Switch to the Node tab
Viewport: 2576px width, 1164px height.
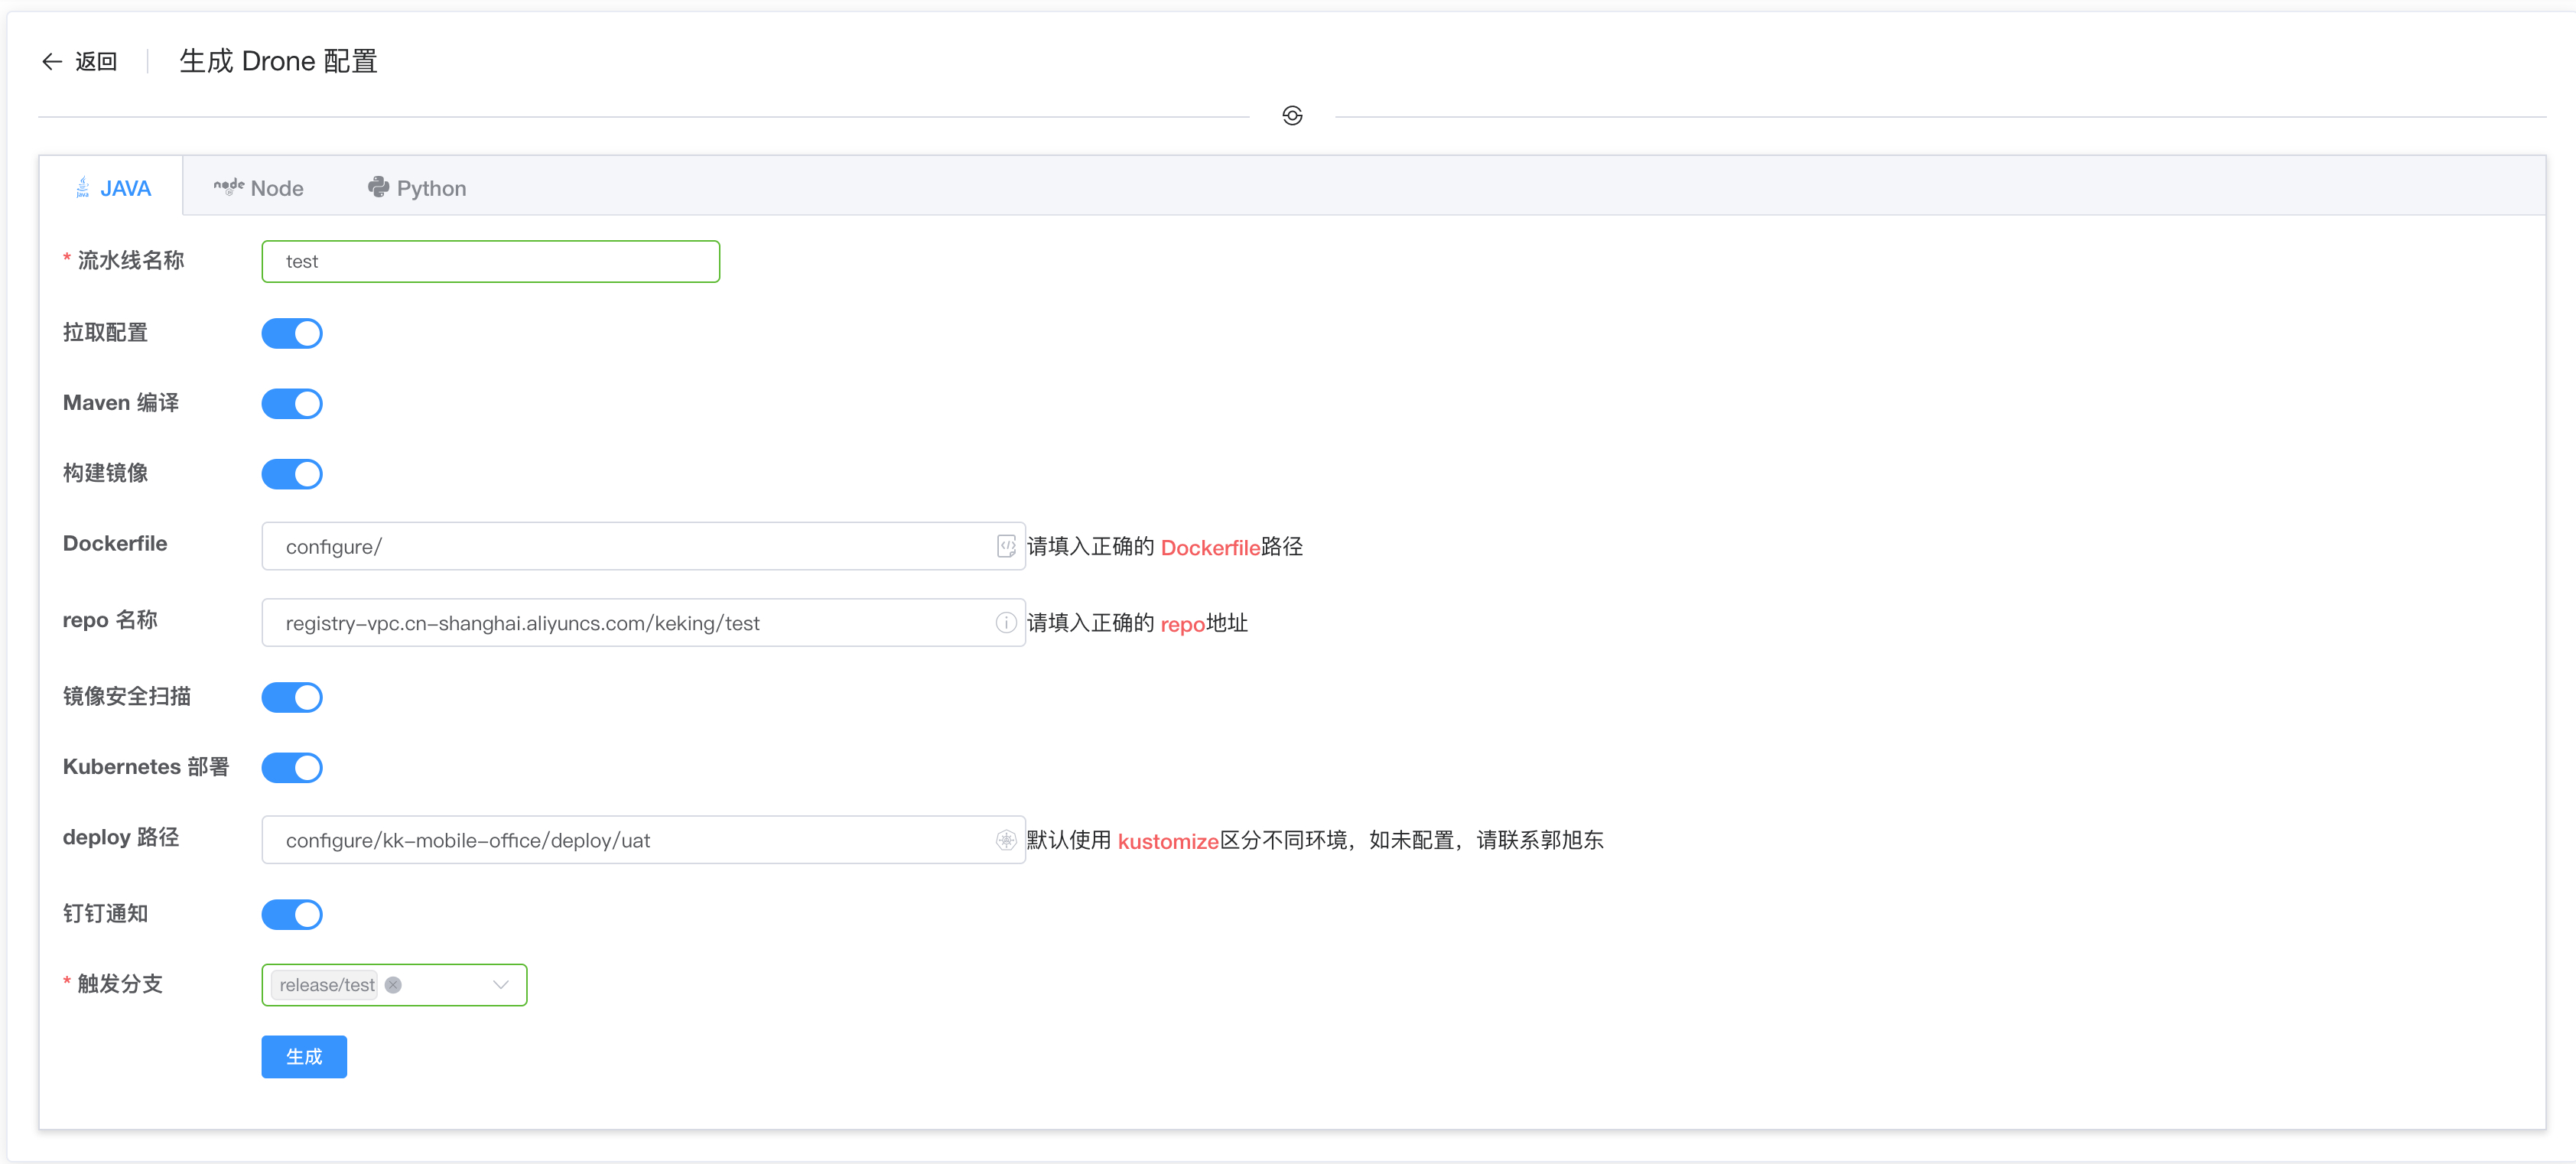point(276,188)
